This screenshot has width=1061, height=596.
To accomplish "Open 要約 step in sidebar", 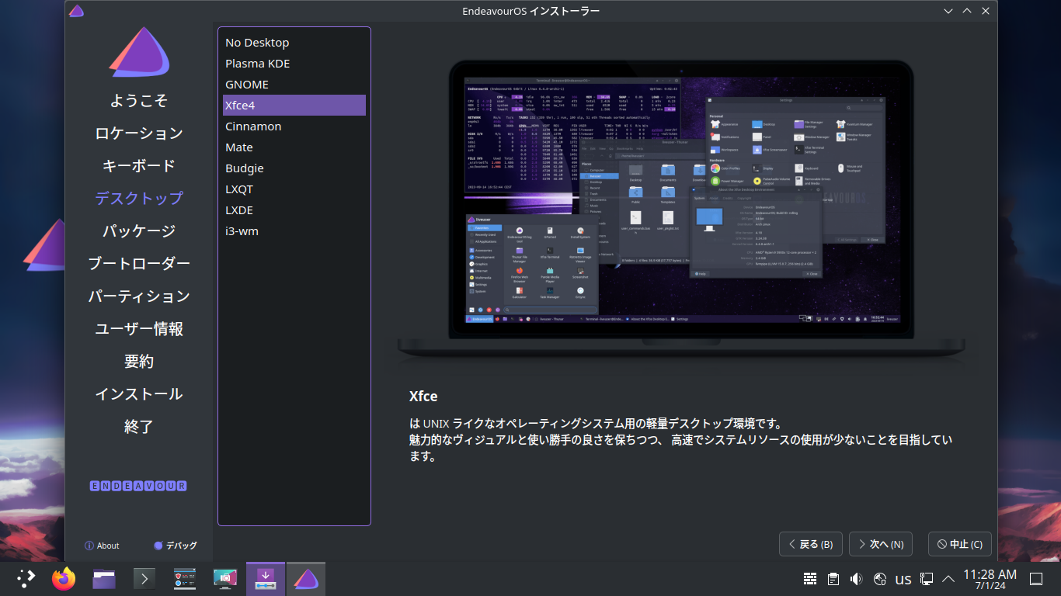I will click(139, 362).
